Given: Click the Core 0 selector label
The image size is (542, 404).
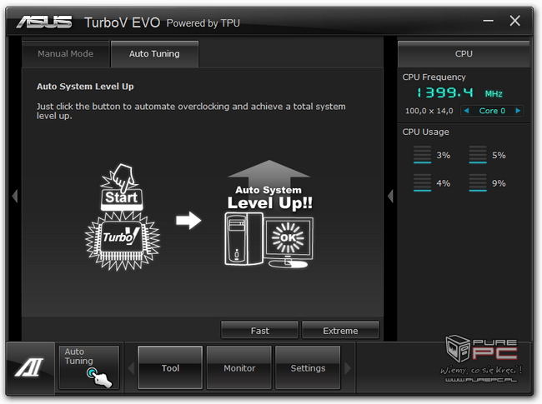Looking at the screenshot, I should pyautogui.click(x=492, y=111).
